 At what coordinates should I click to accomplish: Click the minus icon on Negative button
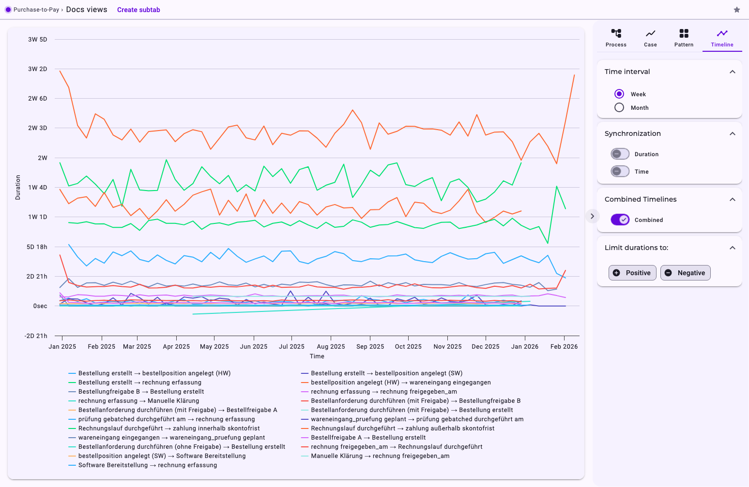[x=668, y=273]
